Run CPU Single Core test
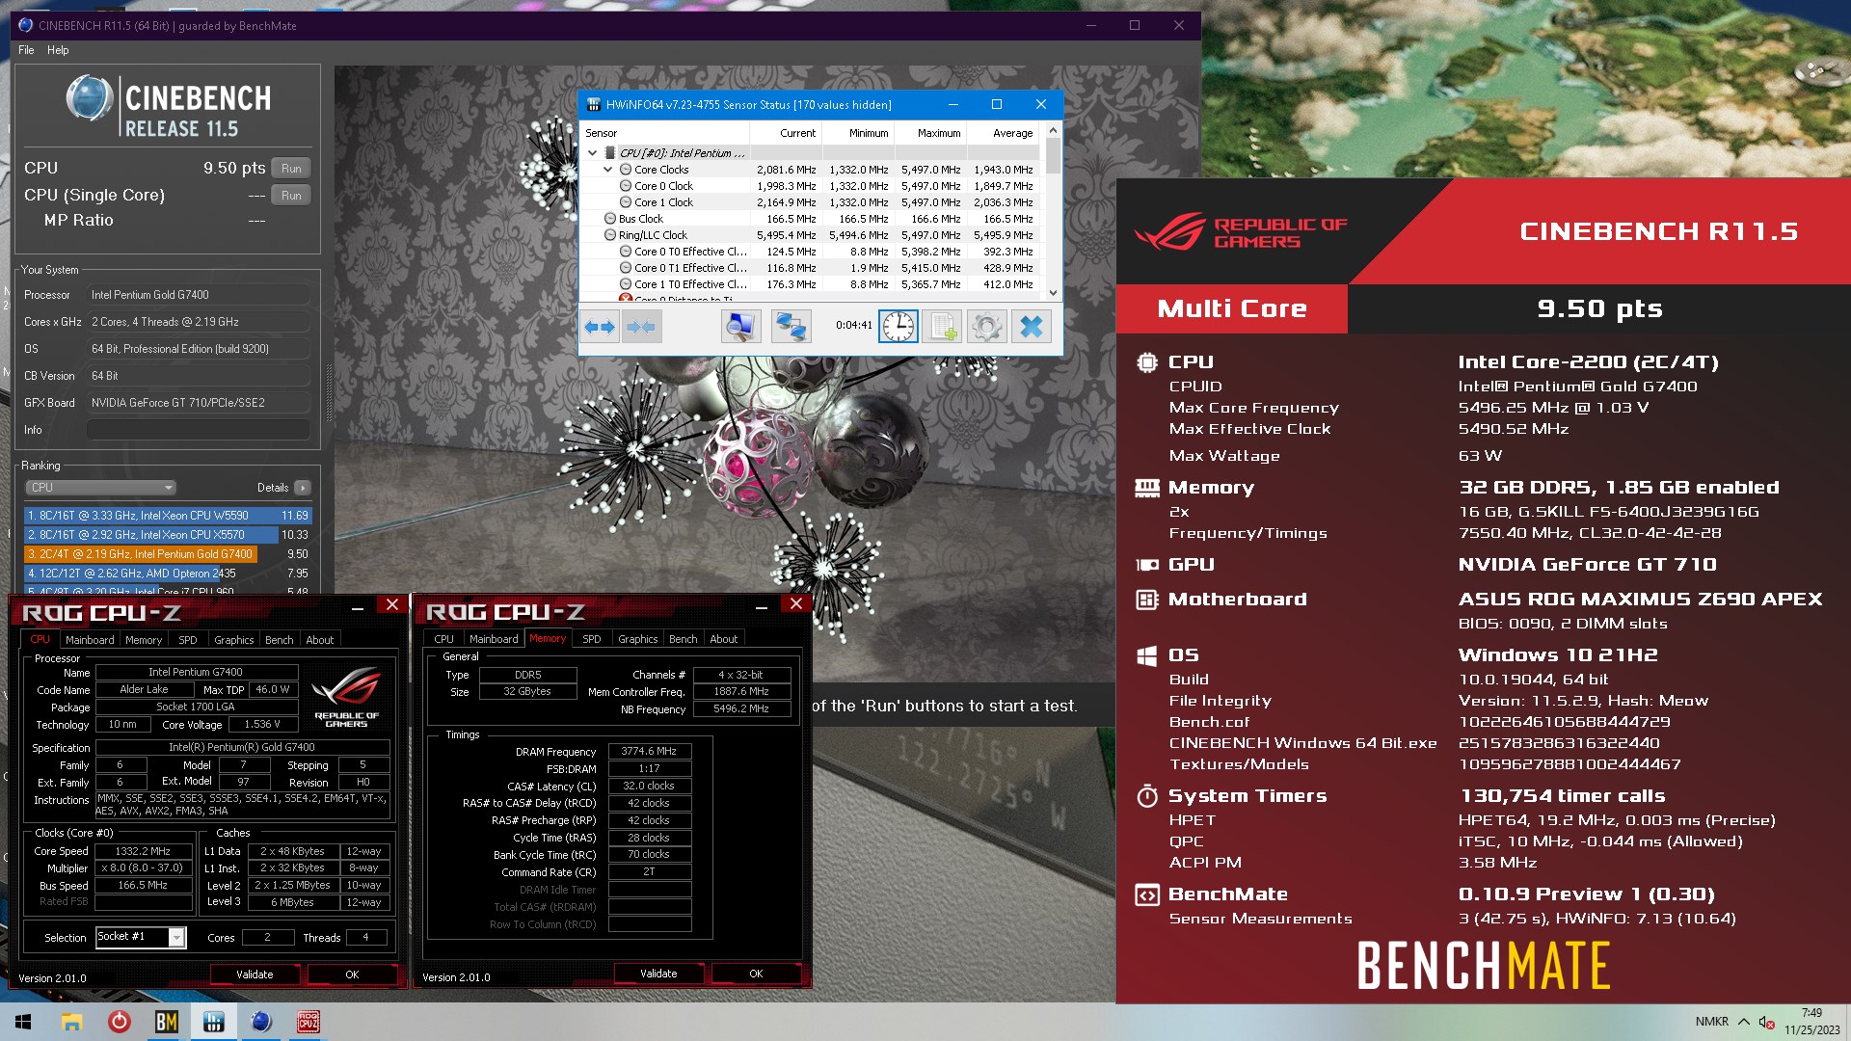 click(291, 196)
